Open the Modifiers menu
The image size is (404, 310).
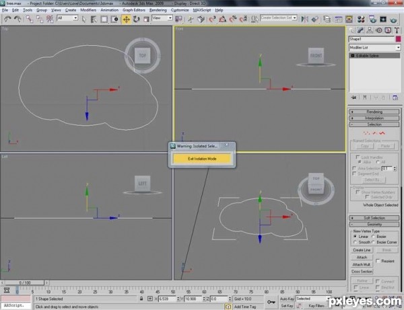(88, 10)
